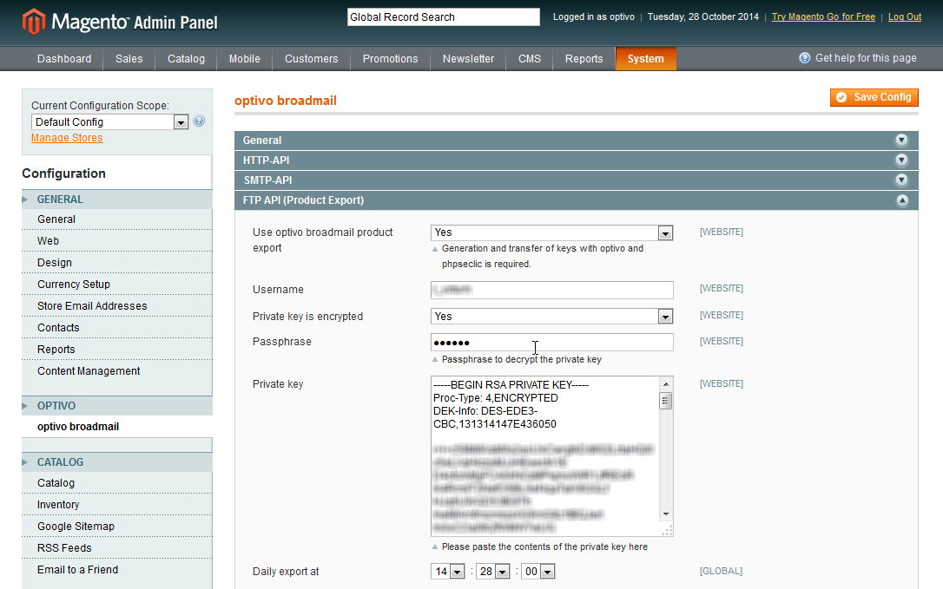
Task: Click the SMTP-API section header title
Action: point(267,180)
